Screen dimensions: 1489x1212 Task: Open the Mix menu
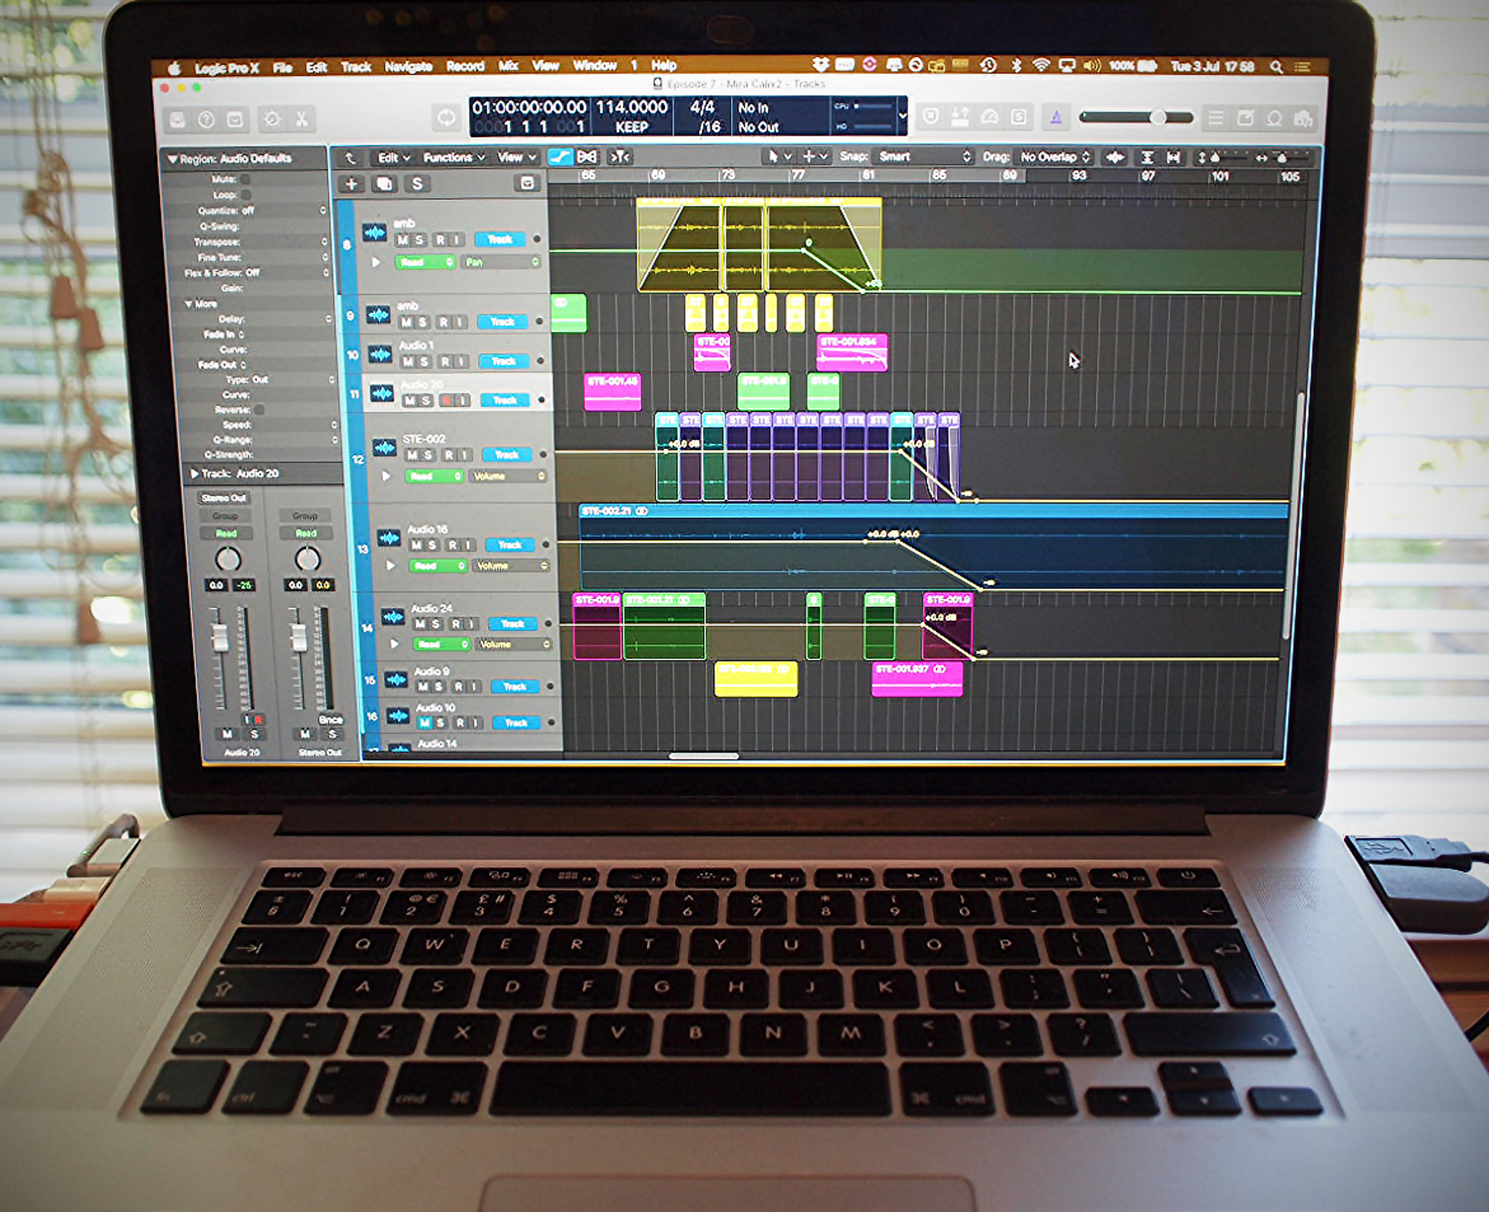[x=508, y=66]
